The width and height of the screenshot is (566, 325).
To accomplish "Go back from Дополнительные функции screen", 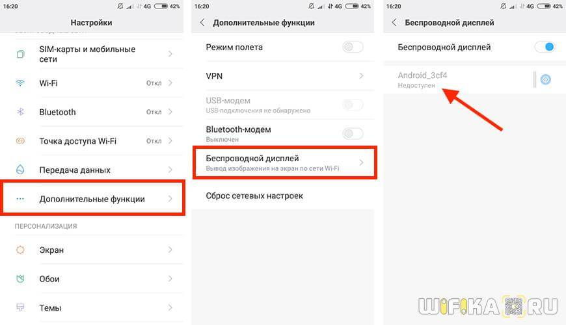I will (x=202, y=22).
